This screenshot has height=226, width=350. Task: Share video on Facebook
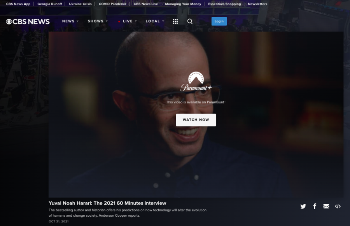[315, 206]
